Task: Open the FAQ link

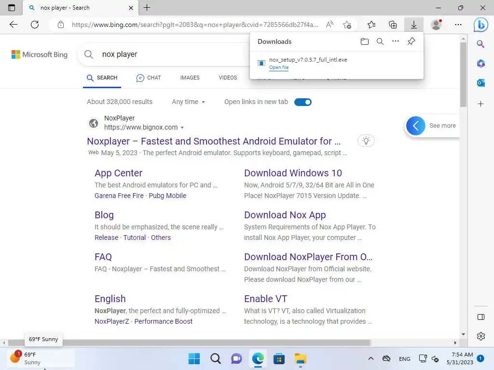Action: coord(103,257)
